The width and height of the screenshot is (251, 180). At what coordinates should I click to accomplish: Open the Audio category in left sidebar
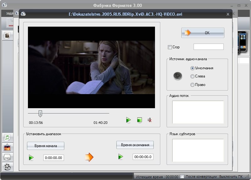click(x=7, y=137)
